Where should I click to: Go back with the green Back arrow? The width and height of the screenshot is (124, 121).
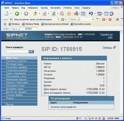(x=17, y=14)
